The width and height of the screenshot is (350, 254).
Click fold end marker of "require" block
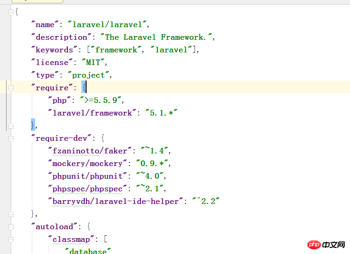[x=11, y=126]
